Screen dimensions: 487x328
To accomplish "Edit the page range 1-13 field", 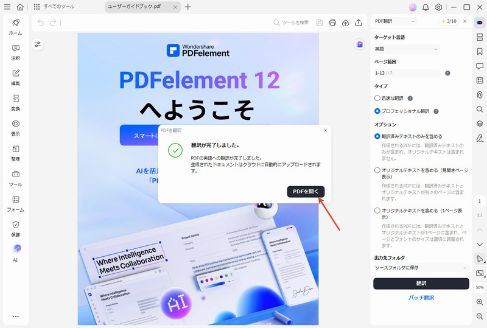I will [407, 73].
